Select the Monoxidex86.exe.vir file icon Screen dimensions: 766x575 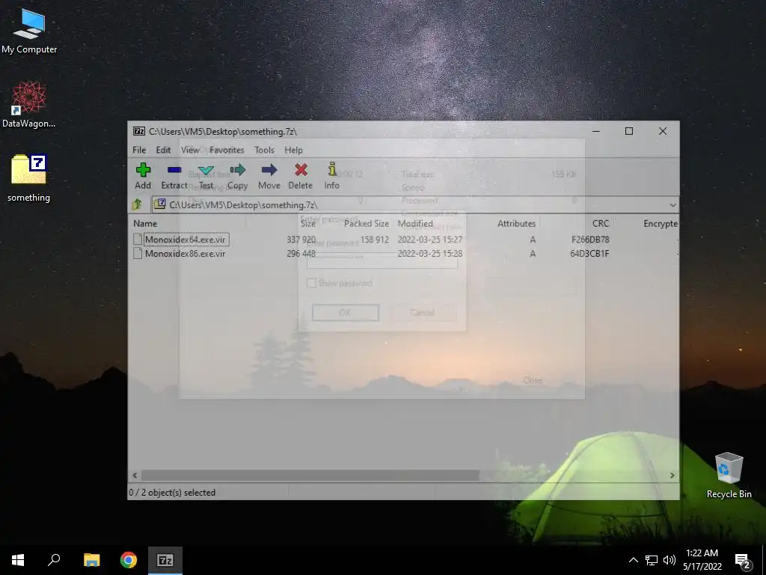point(138,253)
